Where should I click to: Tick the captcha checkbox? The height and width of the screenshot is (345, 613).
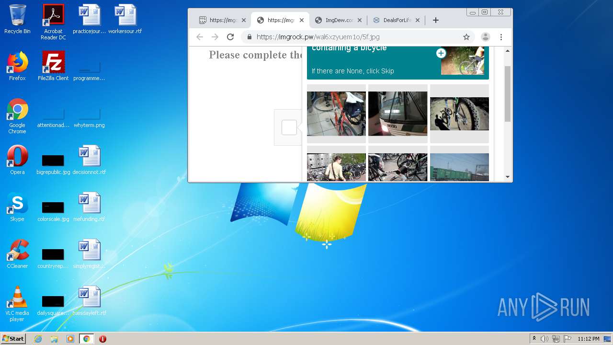(289, 127)
